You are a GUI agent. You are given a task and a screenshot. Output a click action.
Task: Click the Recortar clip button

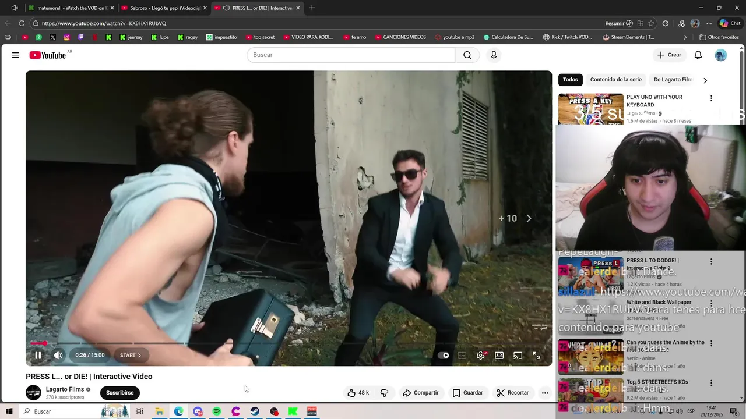point(513,393)
